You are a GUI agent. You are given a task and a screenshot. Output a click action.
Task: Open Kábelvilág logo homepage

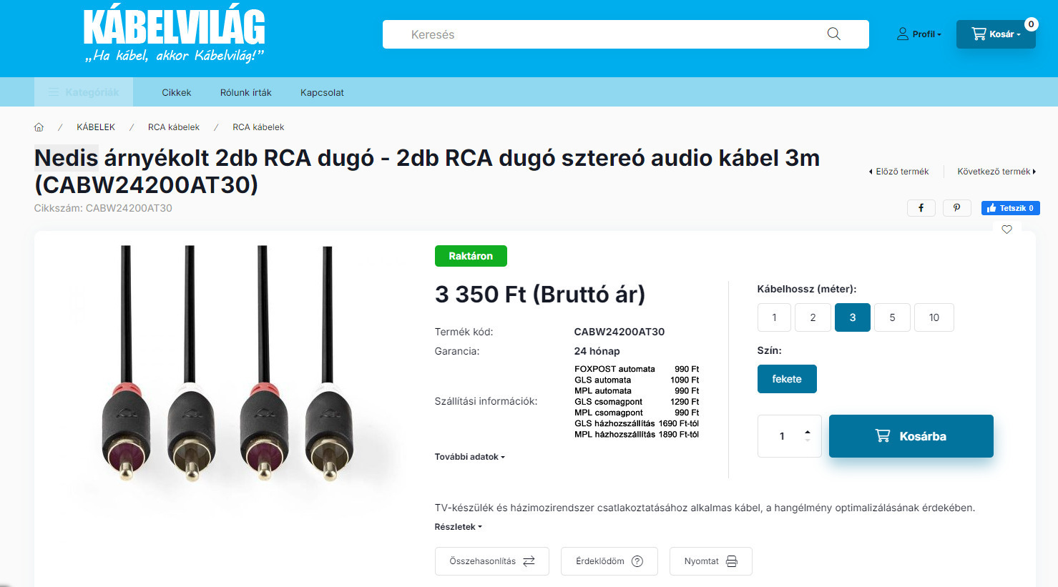click(174, 36)
